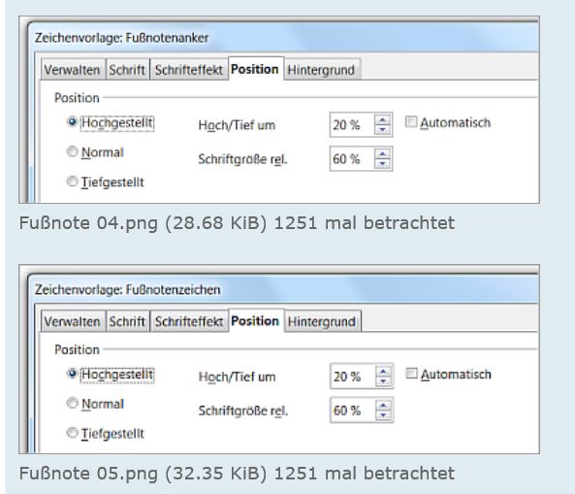Open Hintergrund tab in Fußnotenzeichen dialog

[x=322, y=321]
